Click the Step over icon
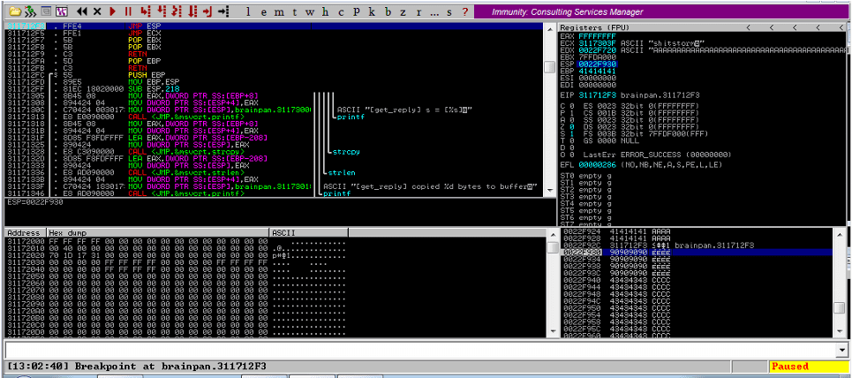Screen dimensions: 852x378 pyautogui.click(x=161, y=11)
